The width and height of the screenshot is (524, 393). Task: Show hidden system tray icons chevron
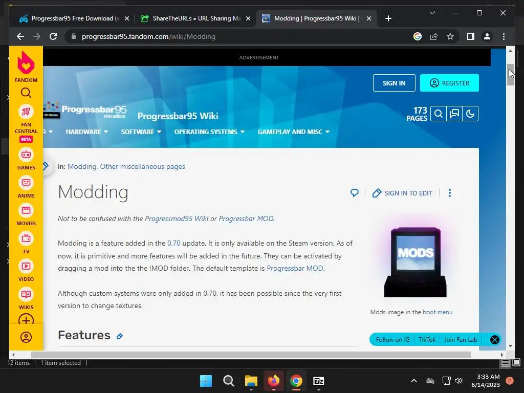(413, 381)
